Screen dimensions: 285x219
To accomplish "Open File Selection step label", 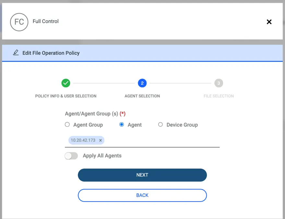I will (219, 96).
